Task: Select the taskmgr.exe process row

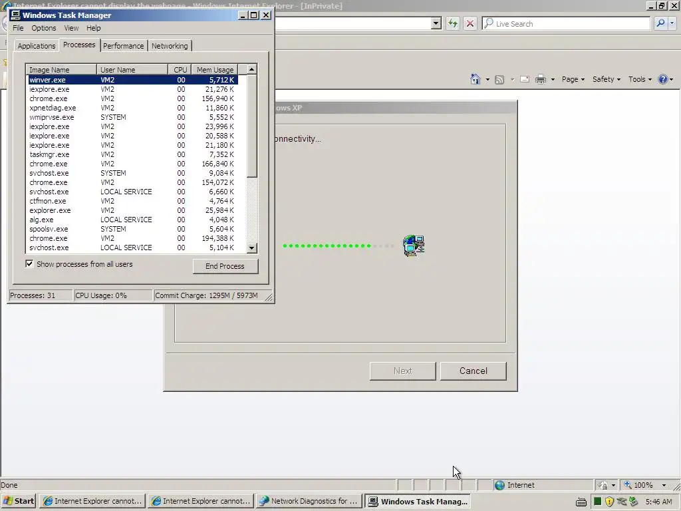Action: coord(132,154)
